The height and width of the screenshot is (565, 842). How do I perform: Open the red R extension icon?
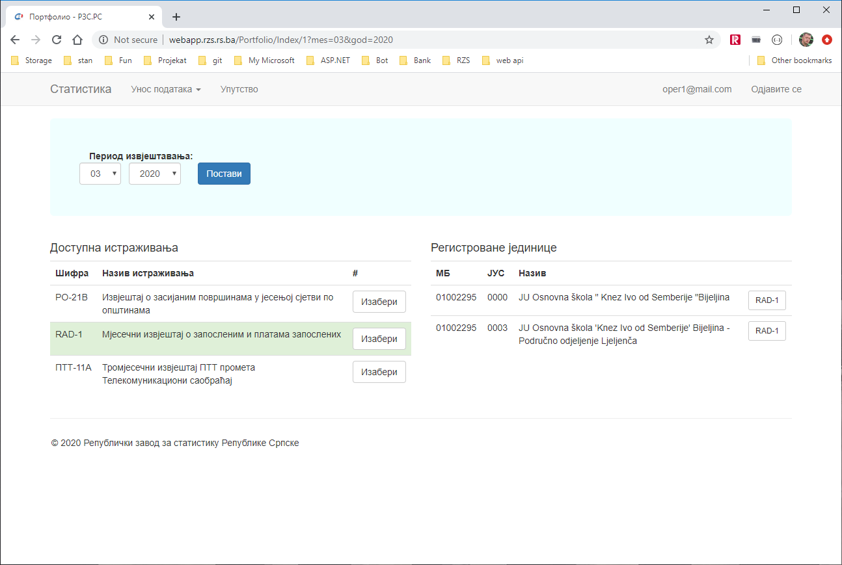(x=735, y=40)
